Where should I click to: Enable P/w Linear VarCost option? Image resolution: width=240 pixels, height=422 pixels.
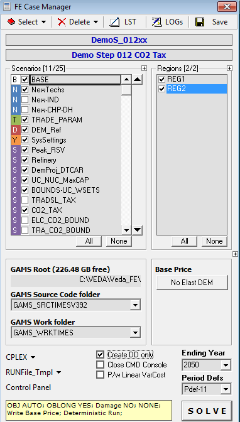pyautogui.click(x=100, y=375)
